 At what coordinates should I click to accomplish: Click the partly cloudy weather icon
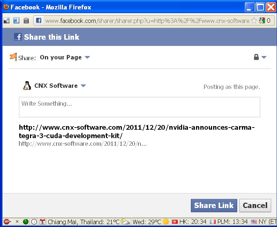click(125, 222)
